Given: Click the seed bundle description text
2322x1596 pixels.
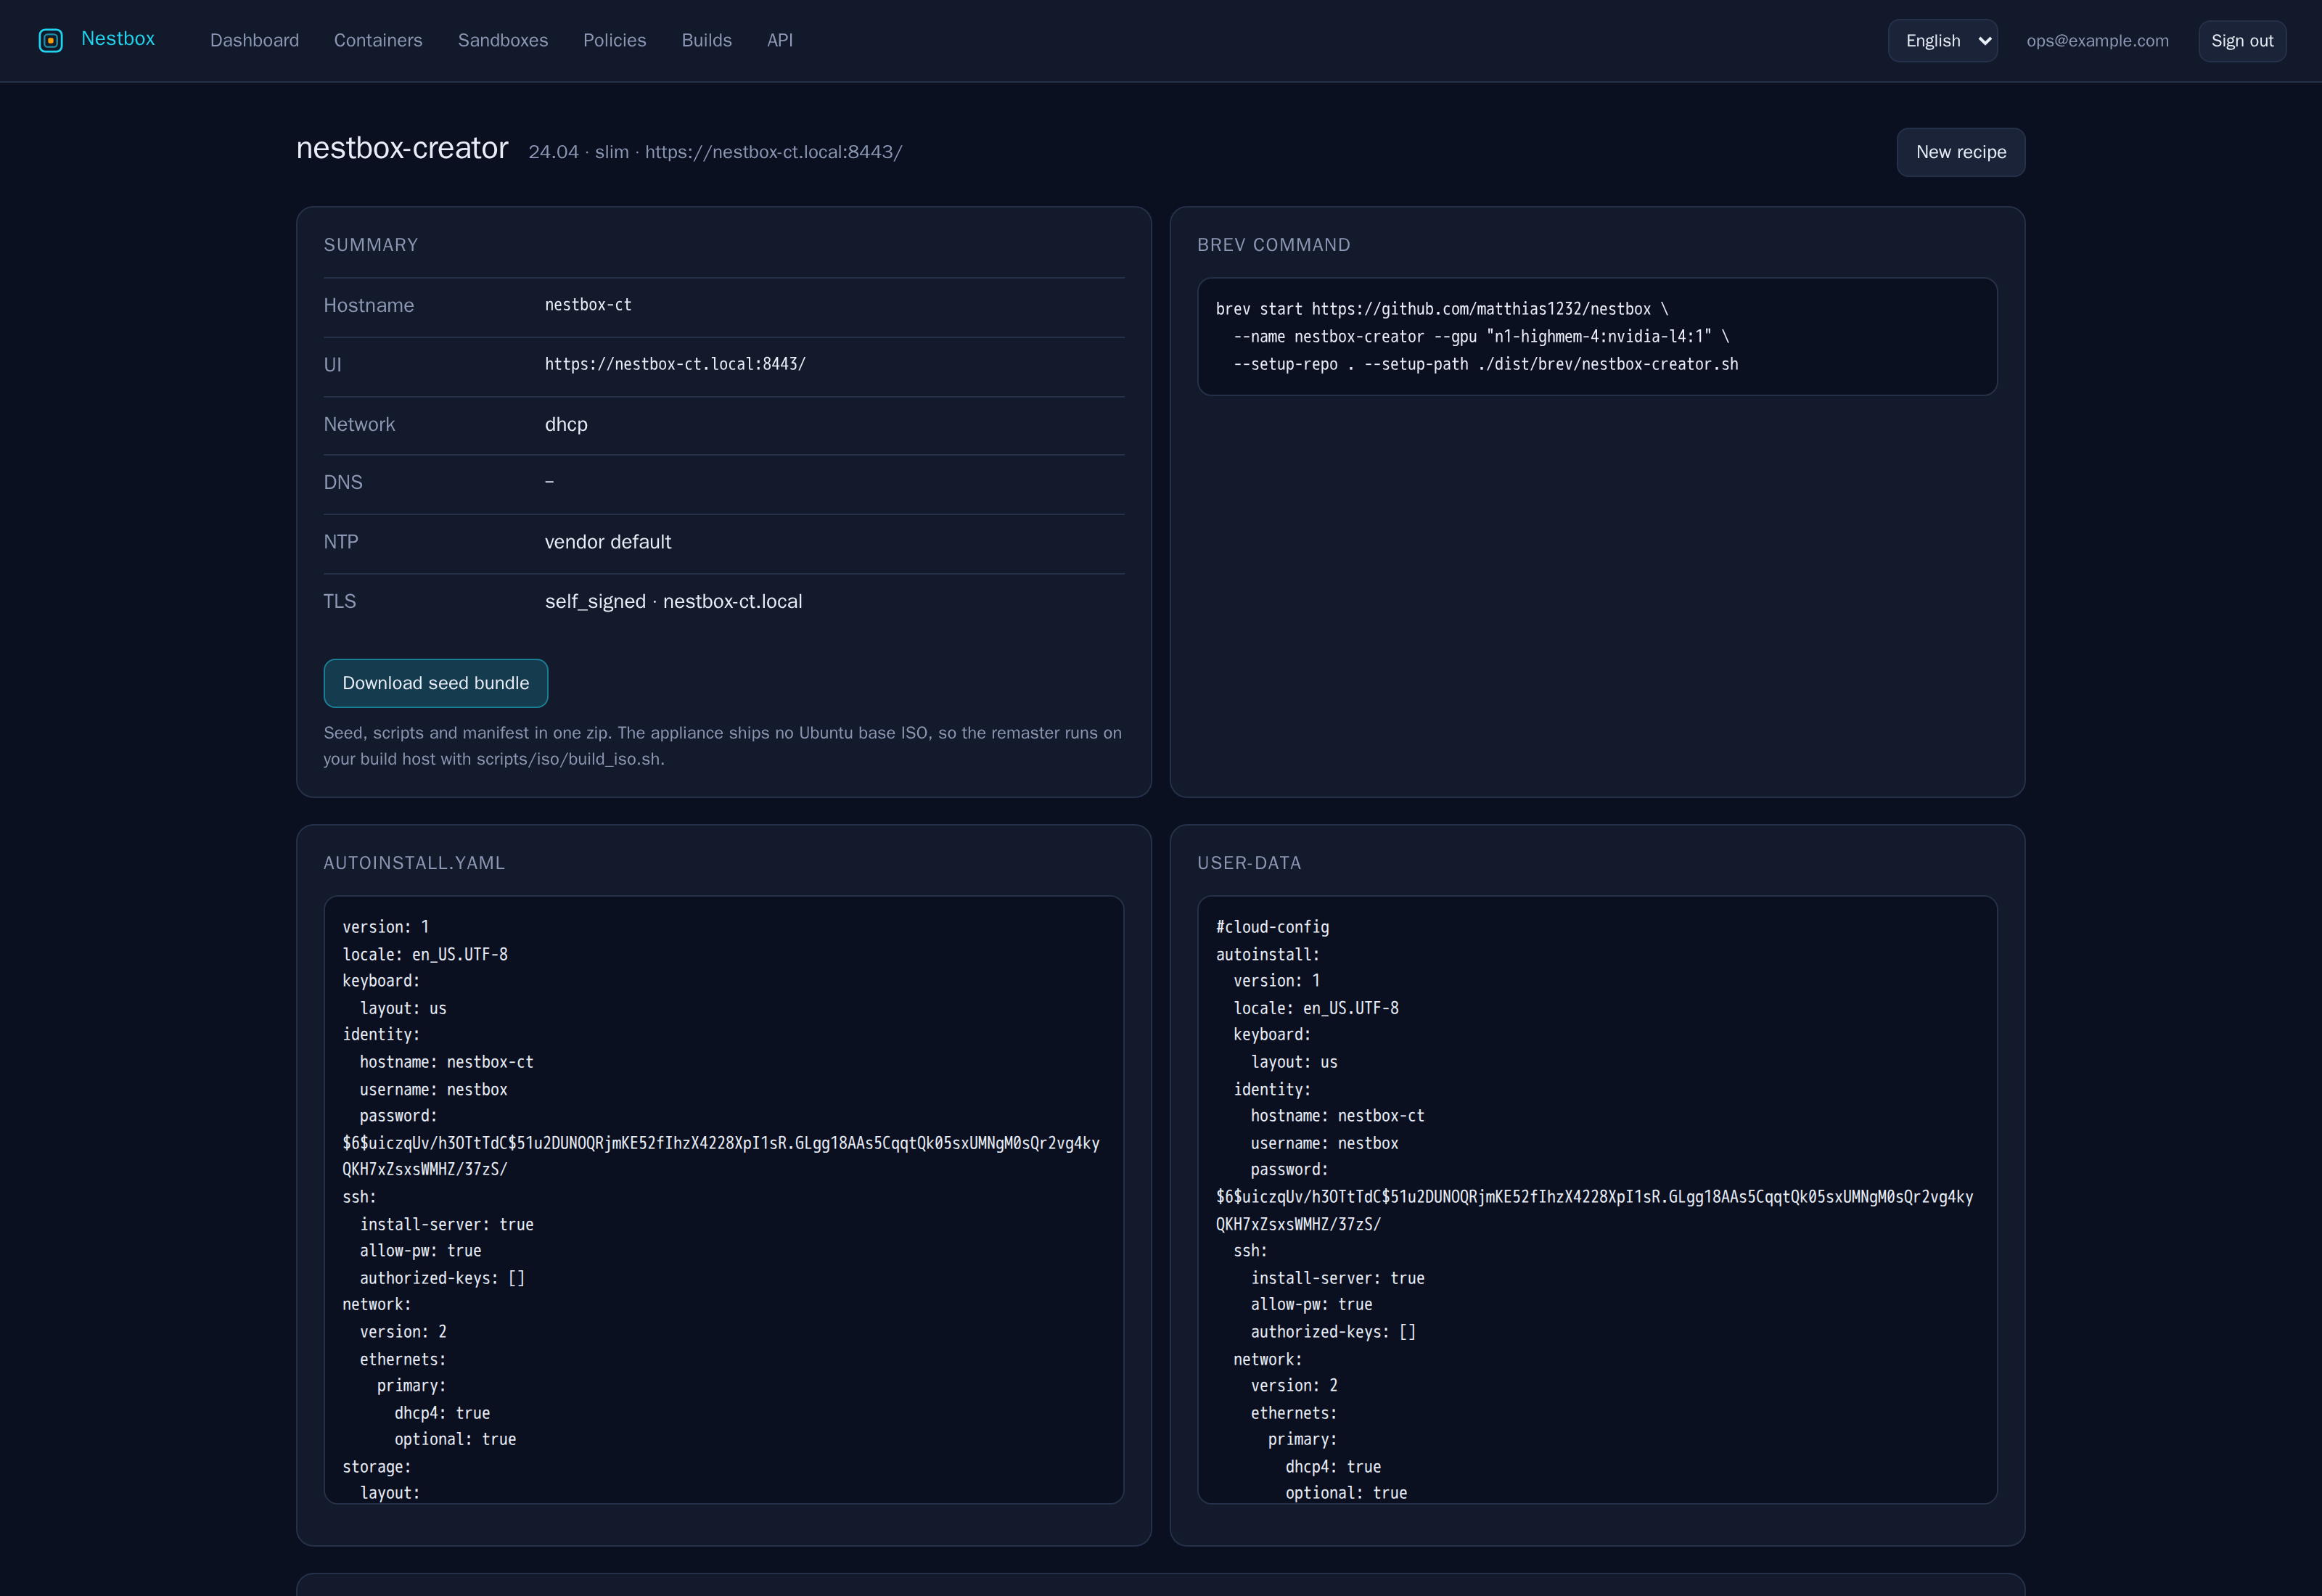Looking at the screenshot, I should click(x=722, y=746).
